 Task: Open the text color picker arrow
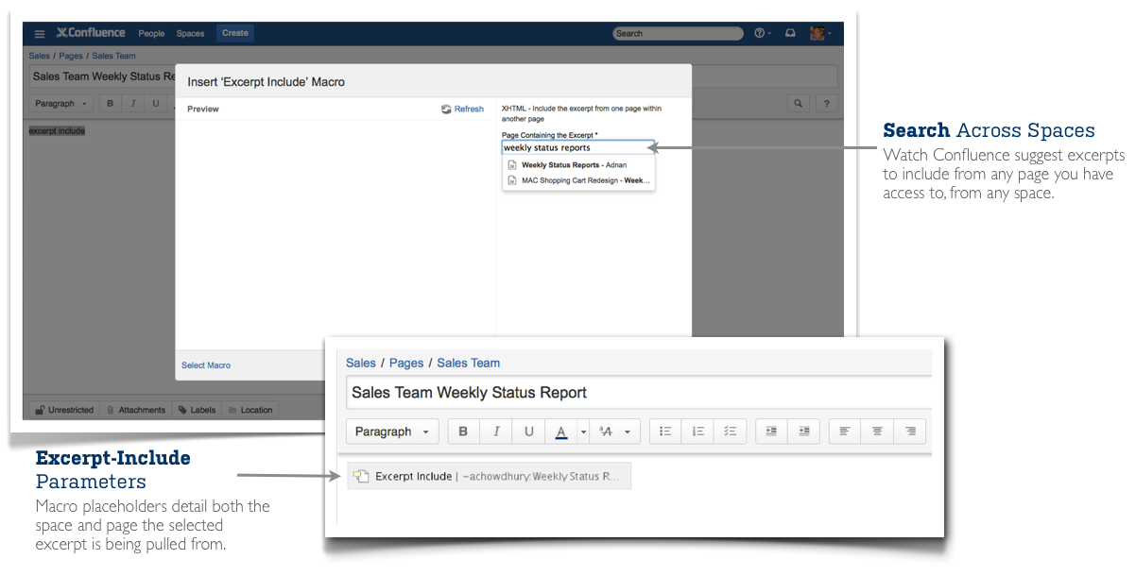(584, 432)
